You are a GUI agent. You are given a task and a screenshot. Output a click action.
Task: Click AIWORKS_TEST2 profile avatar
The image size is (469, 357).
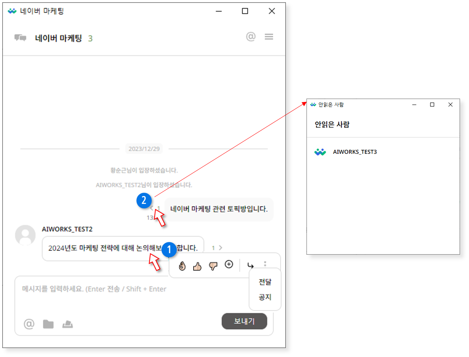pos(25,235)
